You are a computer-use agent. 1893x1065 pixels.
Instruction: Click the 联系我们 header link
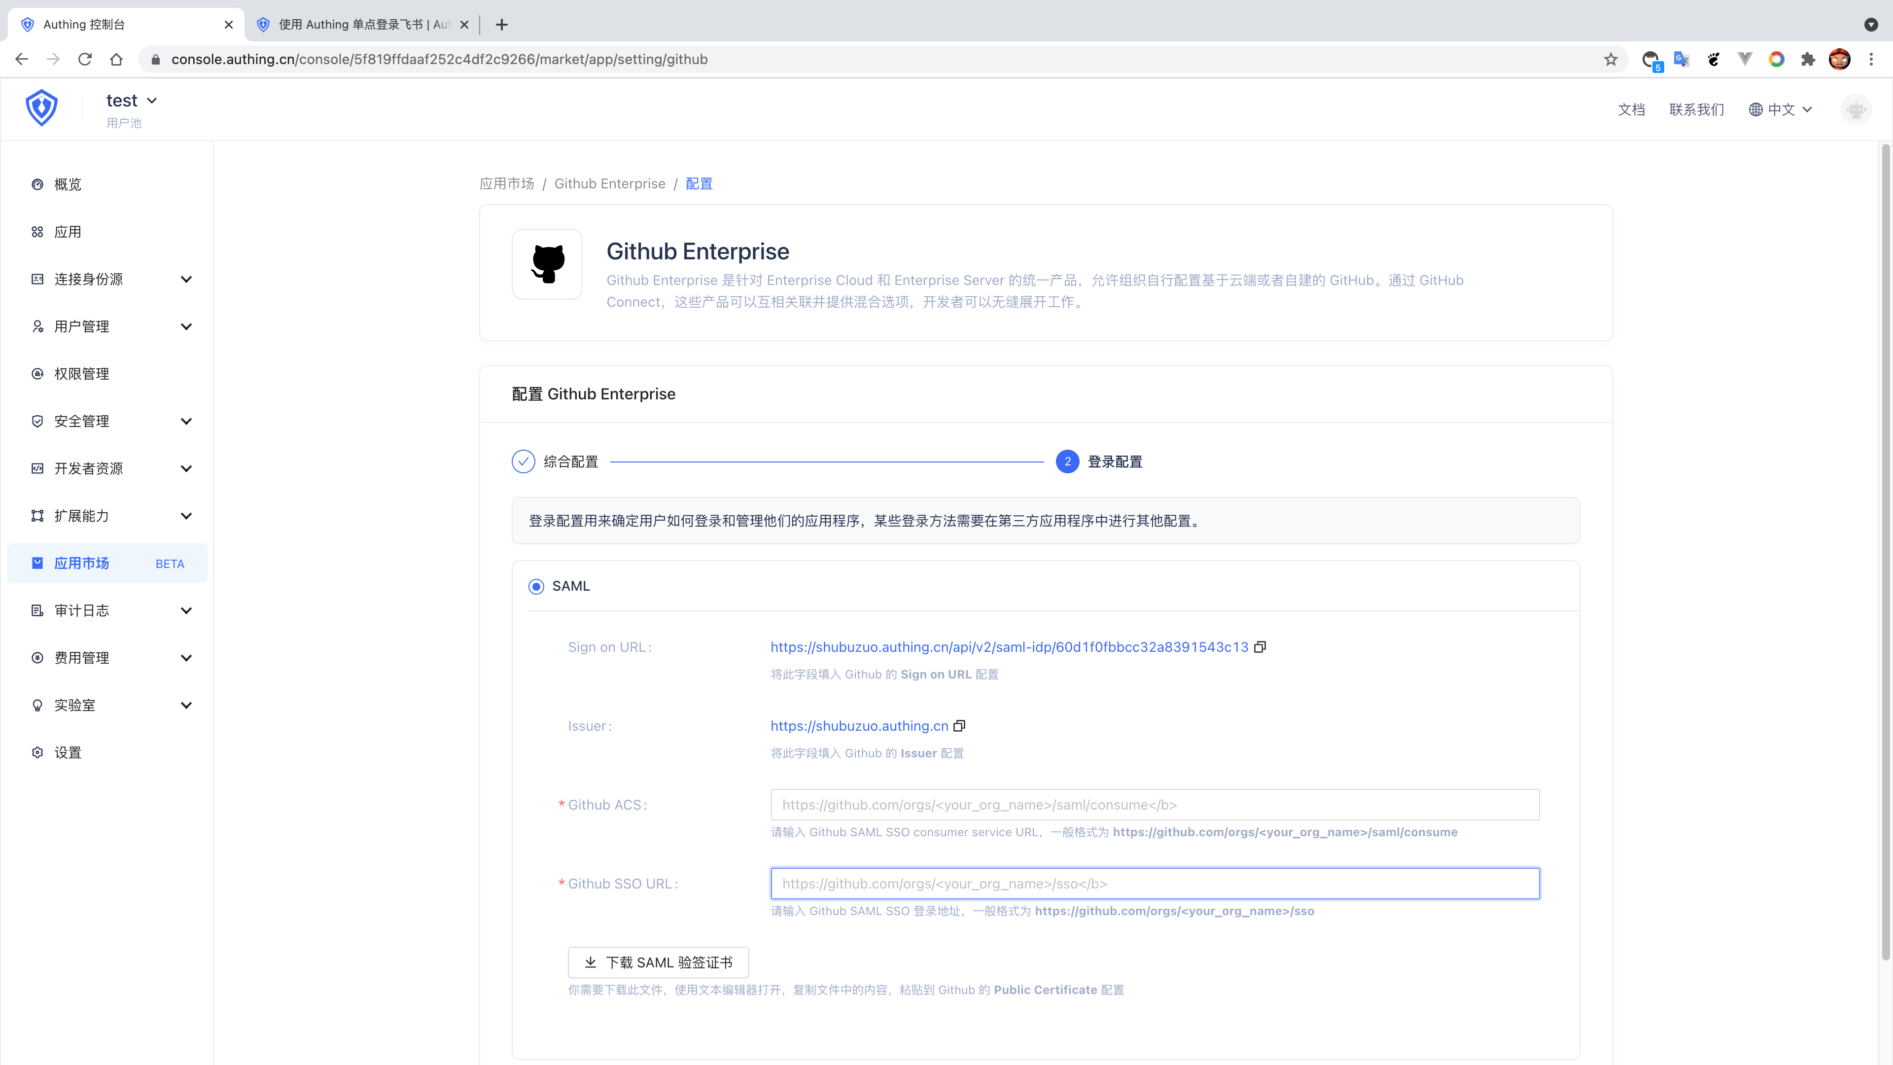[x=1697, y=109]
